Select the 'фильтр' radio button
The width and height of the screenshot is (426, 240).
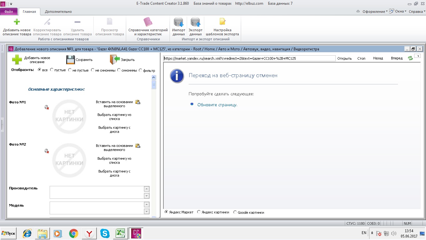pos(140,70)
